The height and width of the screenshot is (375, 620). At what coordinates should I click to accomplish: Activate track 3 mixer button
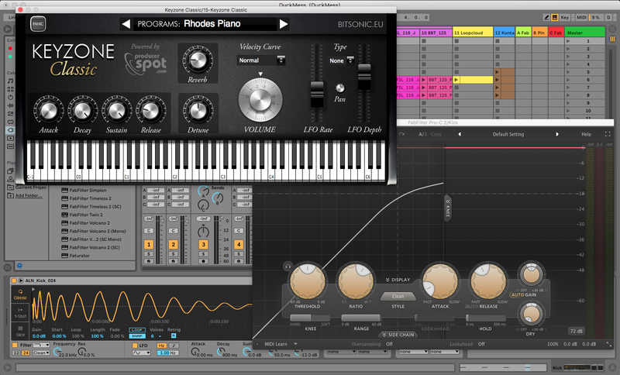(x=203, y=245)
